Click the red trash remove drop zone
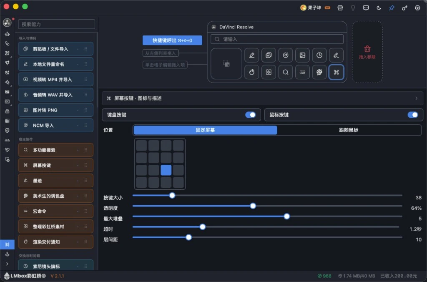Image resolution: width=427 pixels, height=282 pixels. coord(367,52)
